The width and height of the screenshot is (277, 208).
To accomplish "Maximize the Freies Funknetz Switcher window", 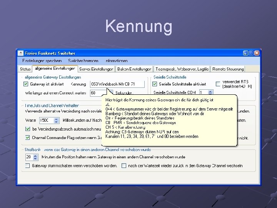I will (x=251, y=53).
